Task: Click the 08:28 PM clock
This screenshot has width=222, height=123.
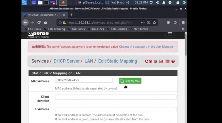Action: (141, 2)
